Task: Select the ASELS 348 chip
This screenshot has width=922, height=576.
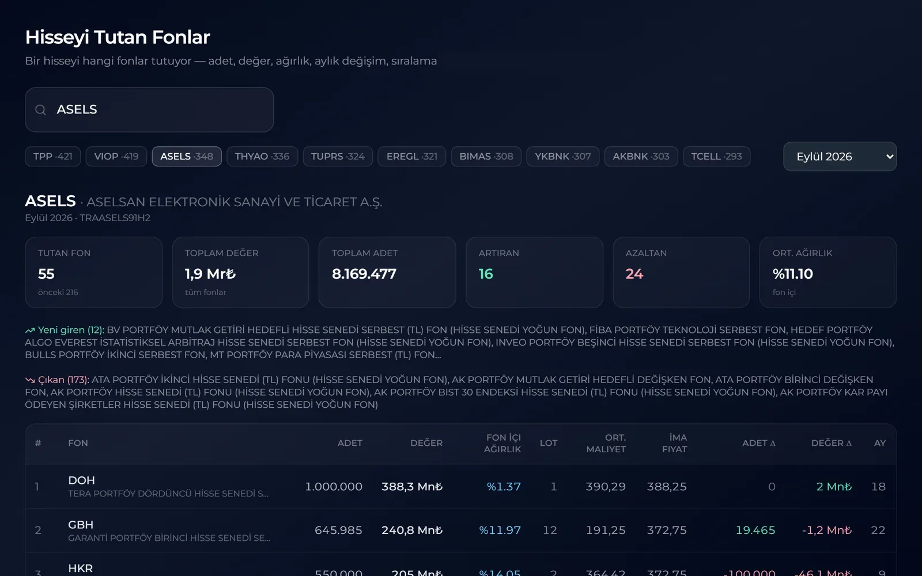Action: [x=187, y=157]
